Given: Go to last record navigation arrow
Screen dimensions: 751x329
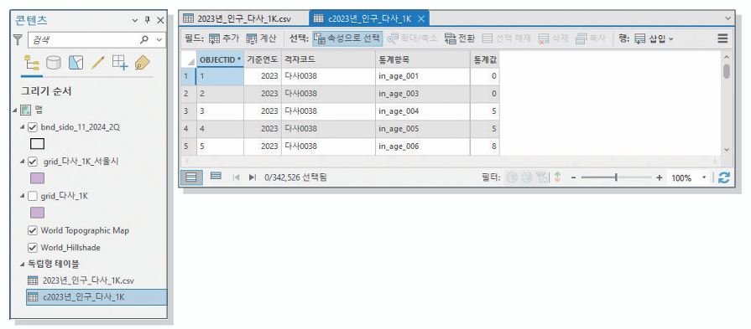Looking at the screenshot, I should click(x=252, y=177).
